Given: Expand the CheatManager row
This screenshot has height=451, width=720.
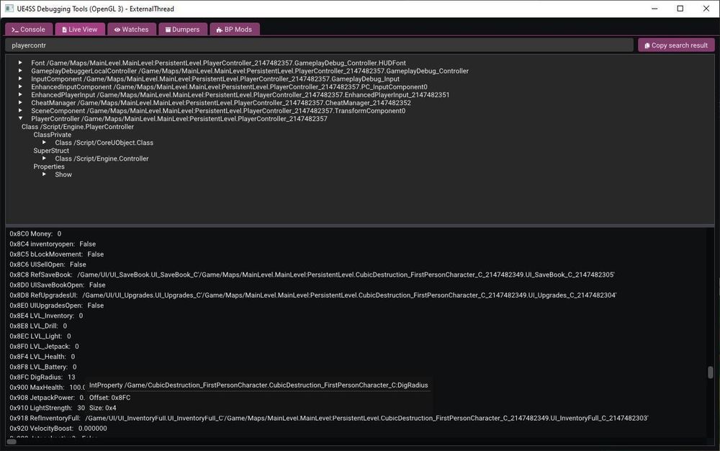Looking at the screenshot, I should pyautogui.click(x=20, y=102).
